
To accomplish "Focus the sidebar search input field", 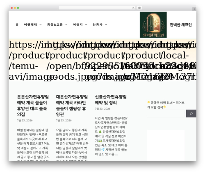I will pos(166,113).
